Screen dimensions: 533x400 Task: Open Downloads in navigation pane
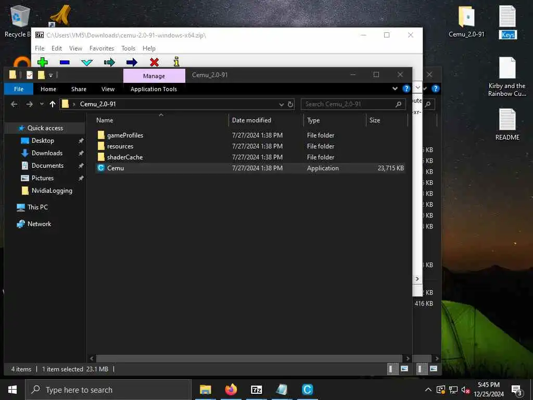pos(47,153)
